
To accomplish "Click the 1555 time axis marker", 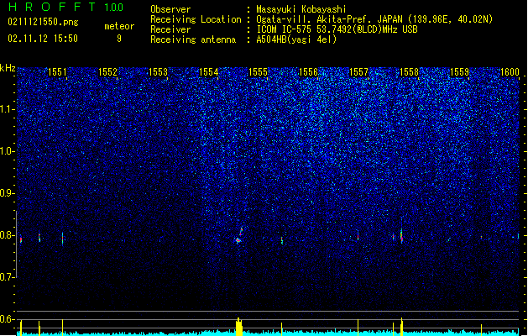I will 258,71.
